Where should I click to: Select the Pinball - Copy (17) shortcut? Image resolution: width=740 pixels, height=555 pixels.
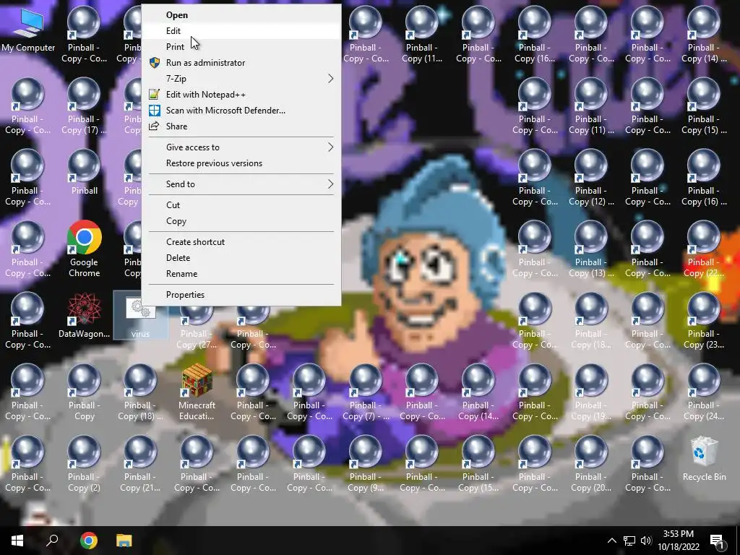point(84,106)
